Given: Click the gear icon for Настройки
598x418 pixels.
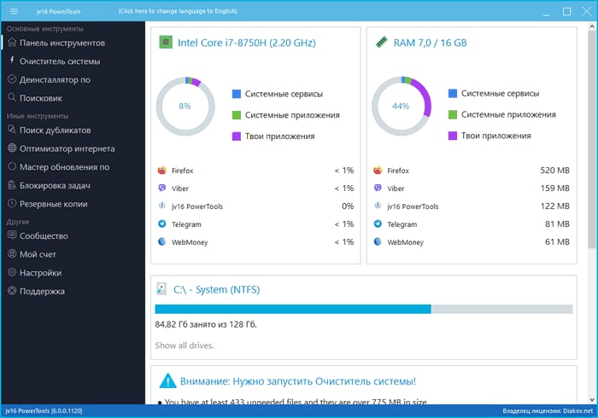Looking at the screenshot, I should coord(12,272).
